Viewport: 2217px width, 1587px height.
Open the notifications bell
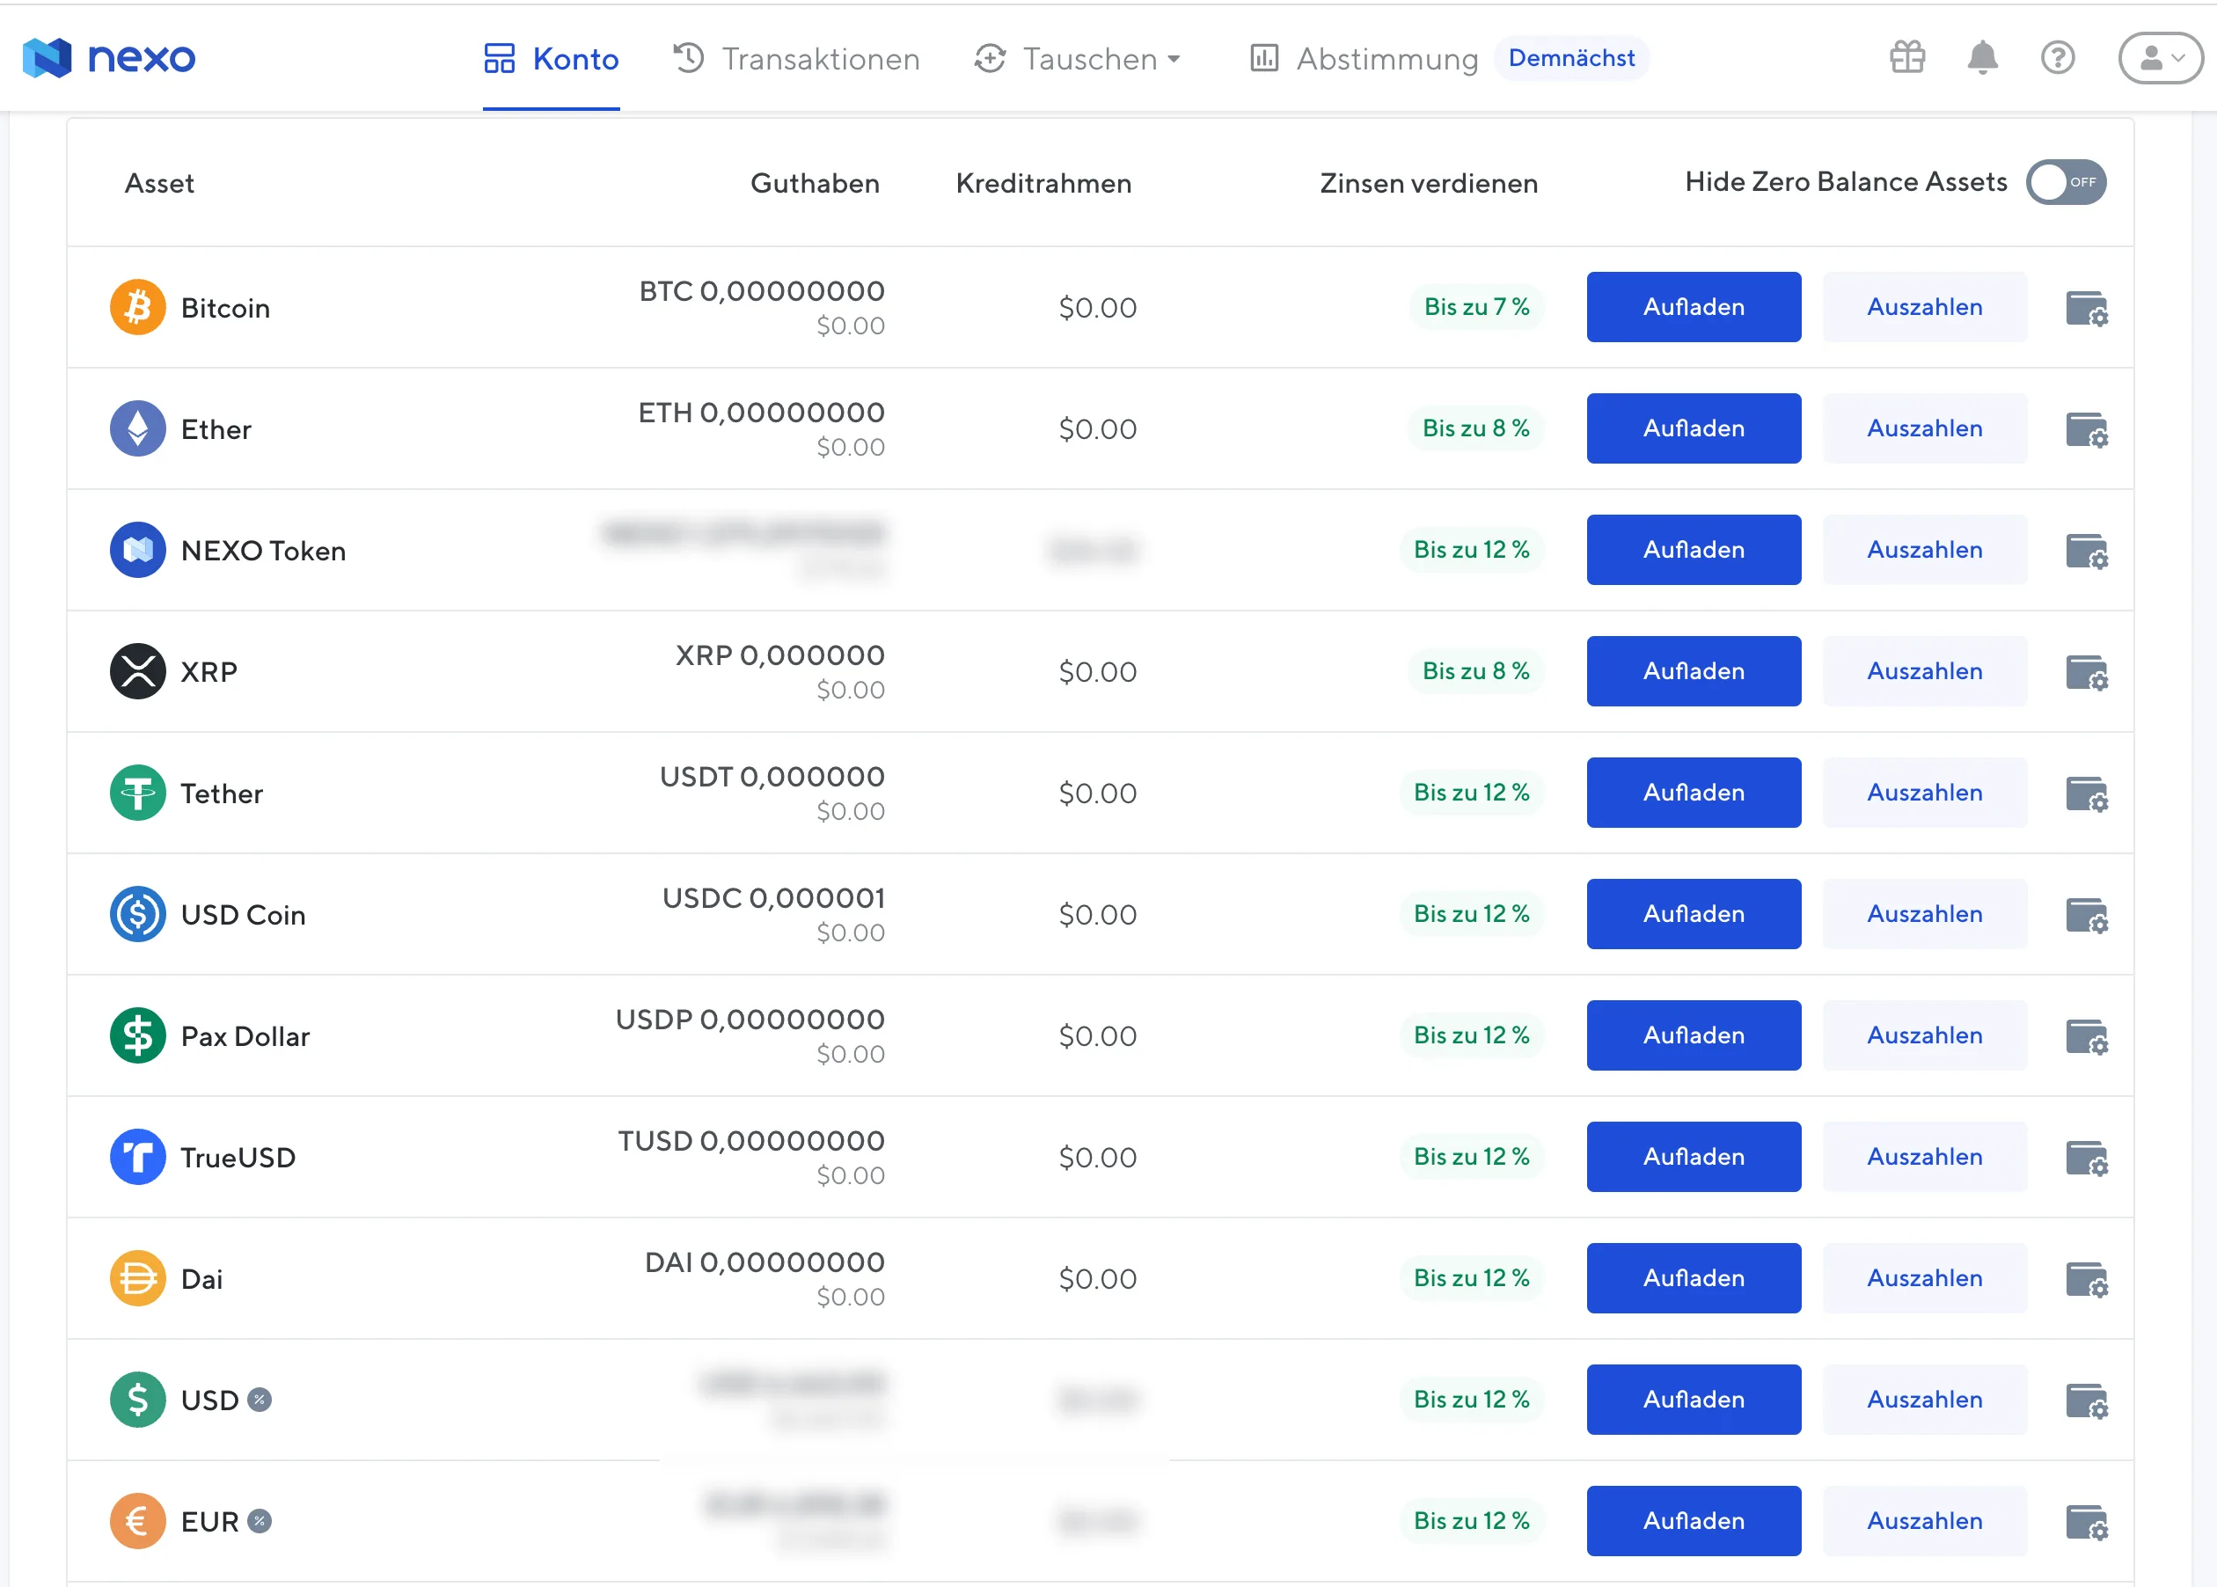(1981, 58)
